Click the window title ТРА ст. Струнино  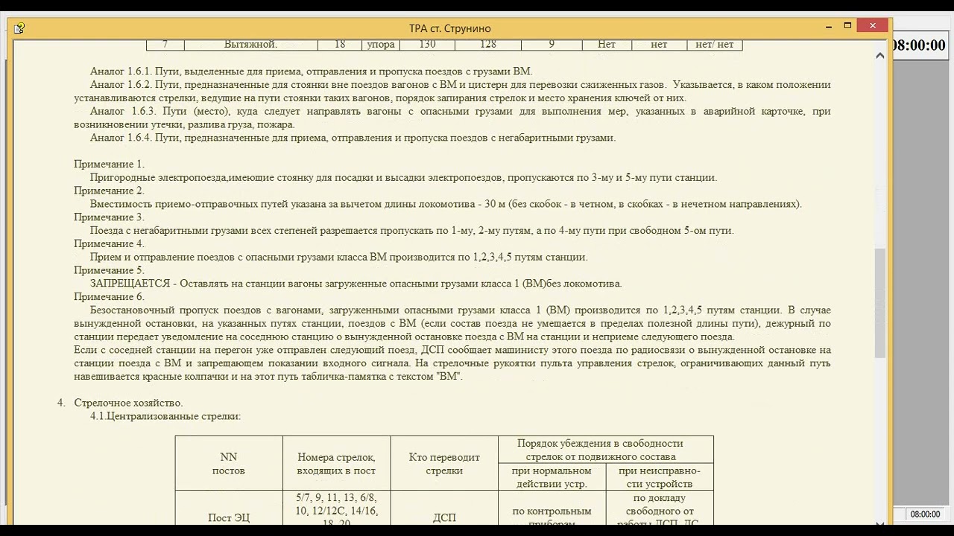tap(450, 28)
